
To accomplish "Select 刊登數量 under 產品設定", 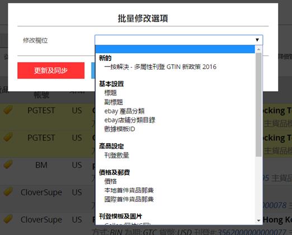I will [x=116, y=155].
